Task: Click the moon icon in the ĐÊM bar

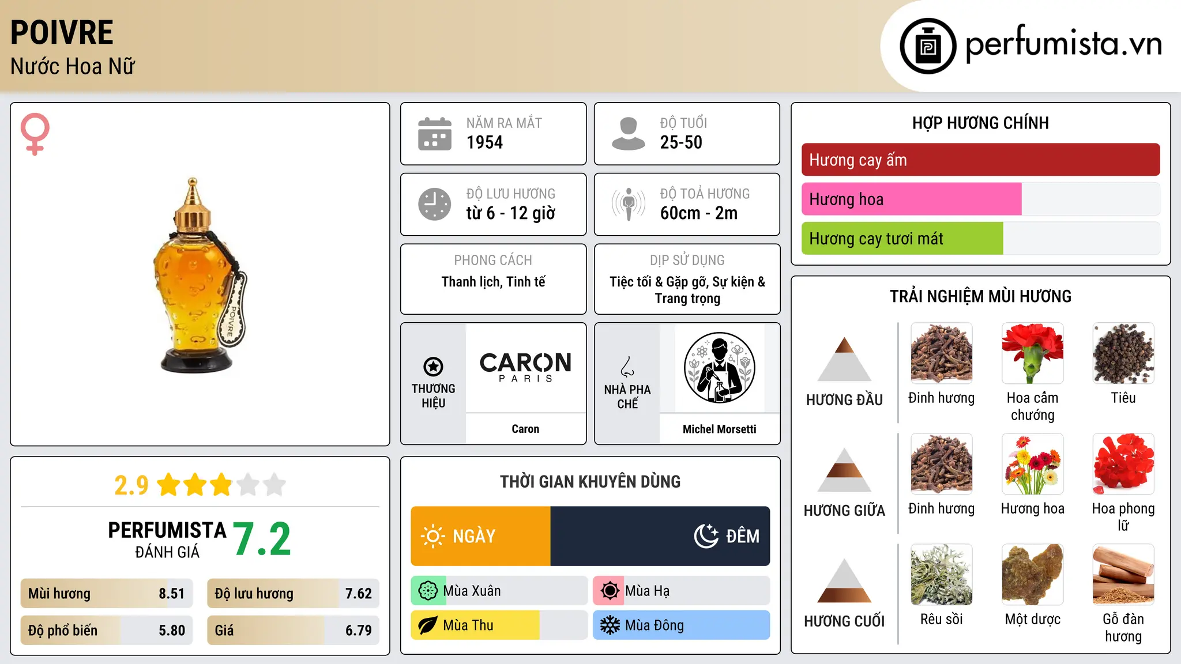Action: [x=706, y=536]
